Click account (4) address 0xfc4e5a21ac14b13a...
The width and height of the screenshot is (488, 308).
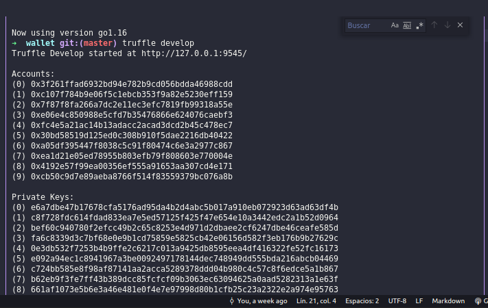(x=132, y=125)
